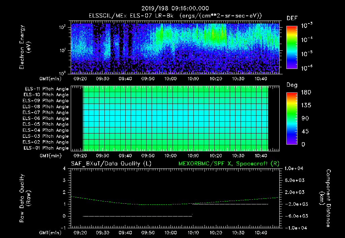Click the 90 value on the Deg scale
This screenshot has width=345, height=238.
305,119
